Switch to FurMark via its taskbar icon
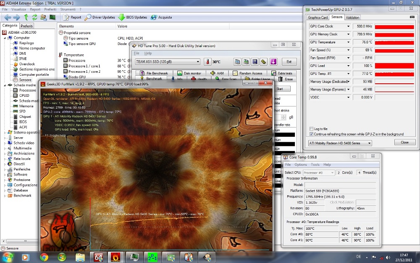This screenshot has width=420, height=263. click(x=116, y=258)
